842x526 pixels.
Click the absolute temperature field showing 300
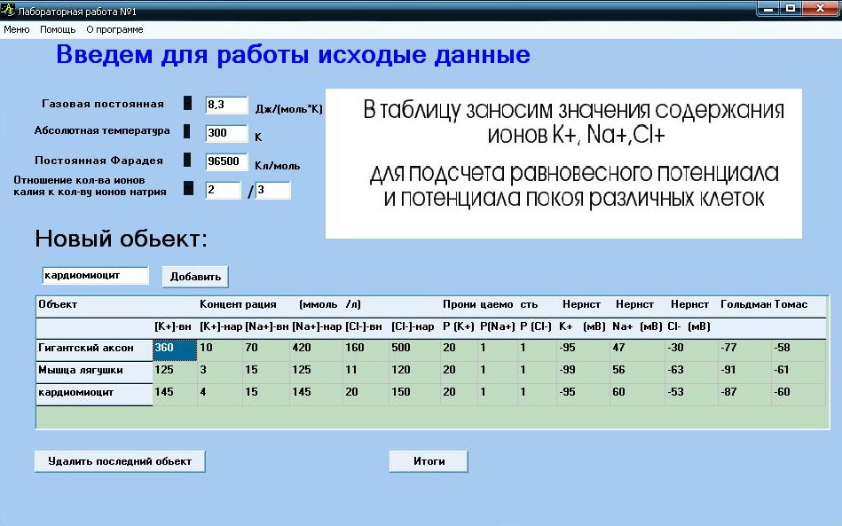tap(225, 133)
